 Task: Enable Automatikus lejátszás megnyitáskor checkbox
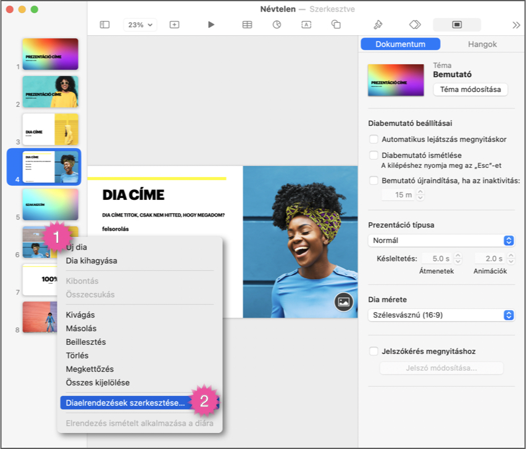point(374,139)
